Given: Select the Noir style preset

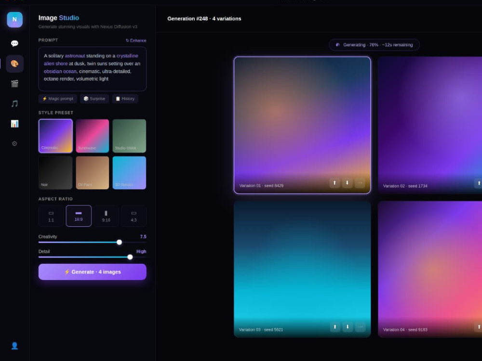Looking at the screenshot, I should pyautogui.click(x=55, y=172).
